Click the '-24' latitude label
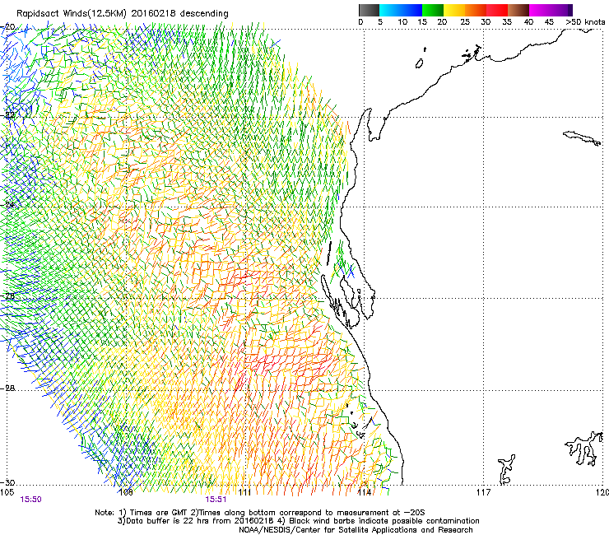The image size is (609, 535). tap(8, 205)
